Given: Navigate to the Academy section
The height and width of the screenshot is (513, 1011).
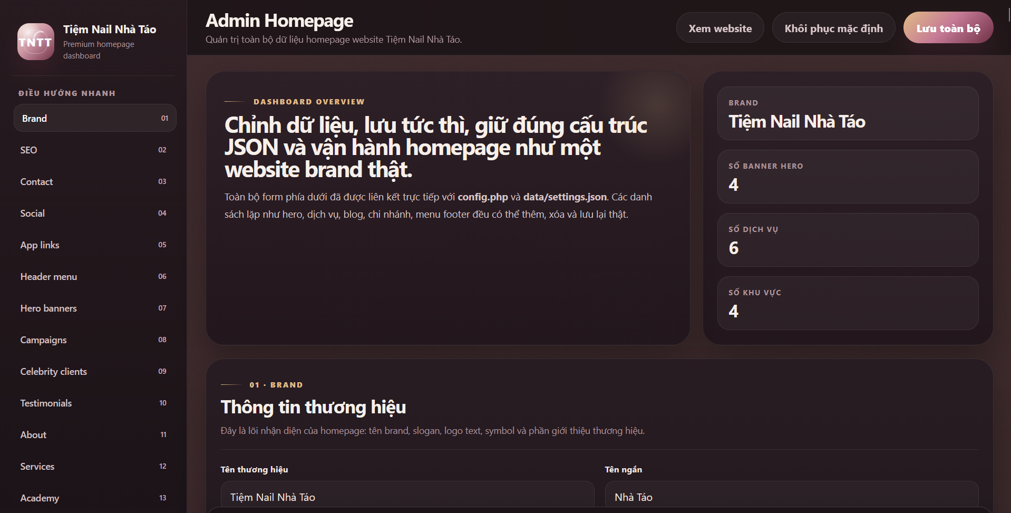Looking at the screenshot, I should 95,498.
